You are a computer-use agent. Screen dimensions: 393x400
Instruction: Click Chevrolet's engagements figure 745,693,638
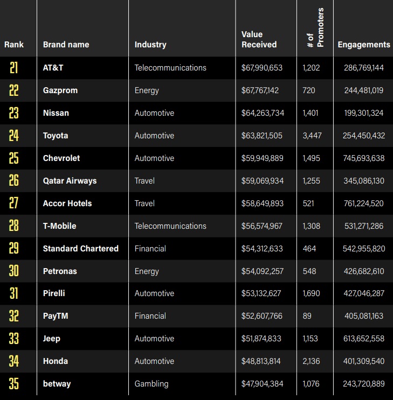(x=364, y=158)
